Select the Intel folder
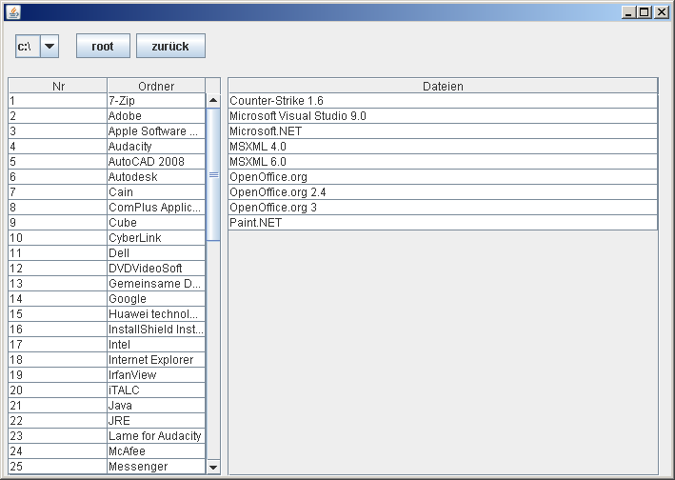 click(x=156, y=345)
